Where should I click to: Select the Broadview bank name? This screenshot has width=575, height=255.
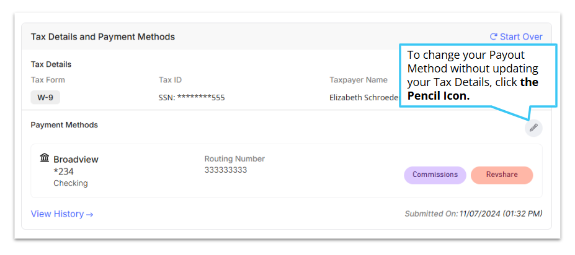tap(76, 160)
